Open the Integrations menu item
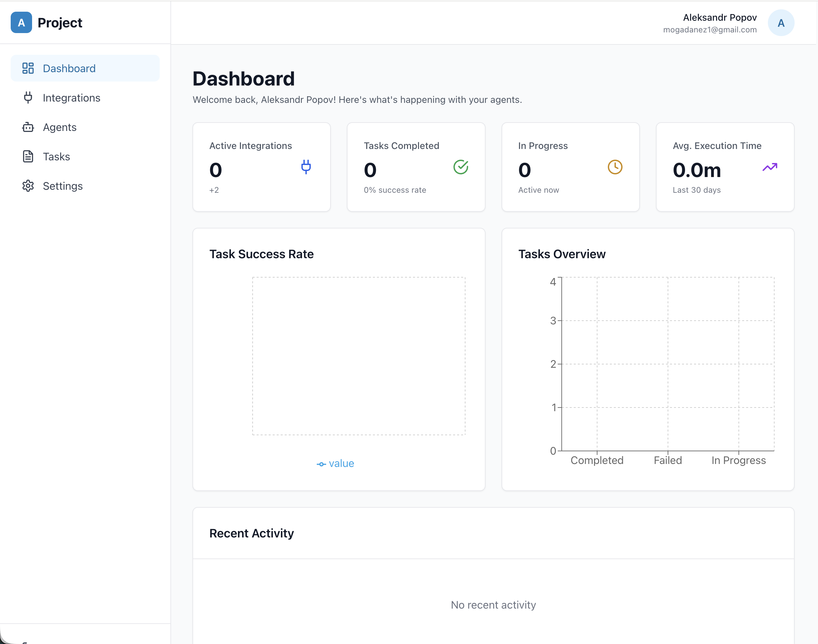 click(71, 98)
